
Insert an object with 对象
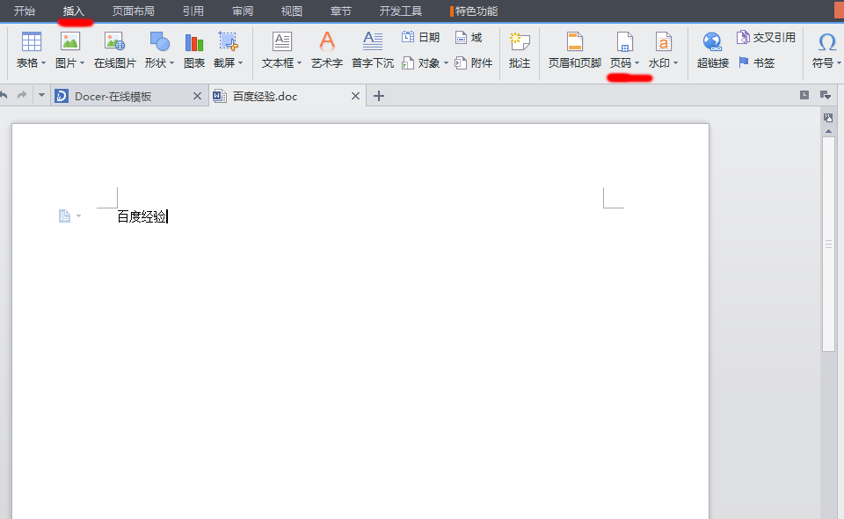[x=420, y=63]
